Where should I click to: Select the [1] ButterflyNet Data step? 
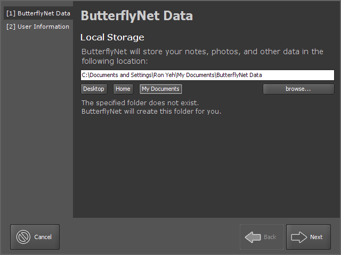coord(38,13)
